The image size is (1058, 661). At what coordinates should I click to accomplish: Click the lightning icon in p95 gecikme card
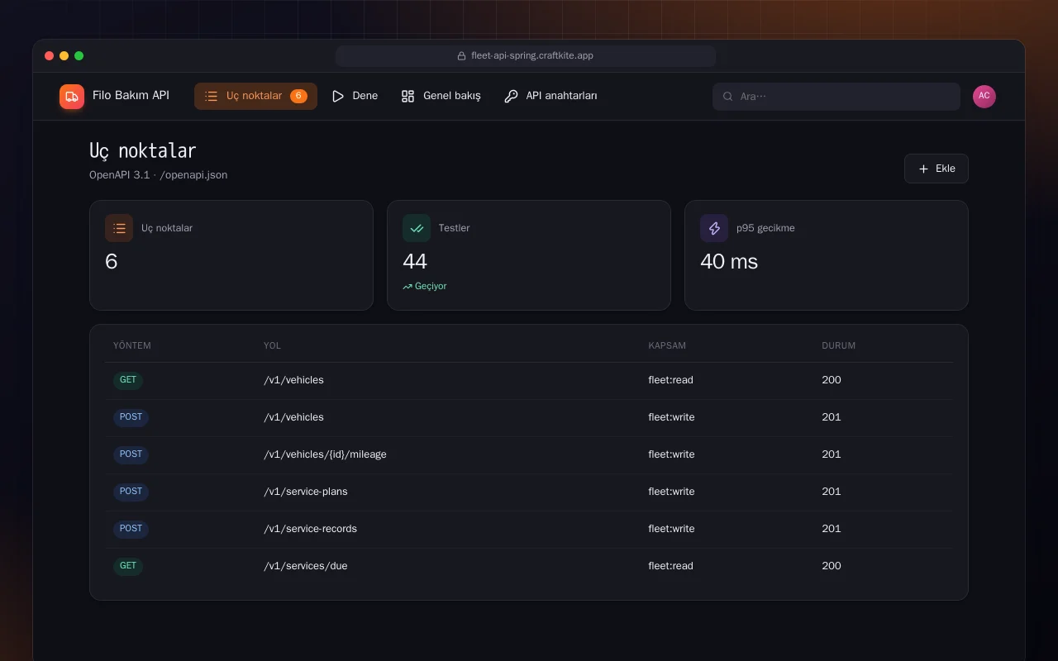coord(714,228)
